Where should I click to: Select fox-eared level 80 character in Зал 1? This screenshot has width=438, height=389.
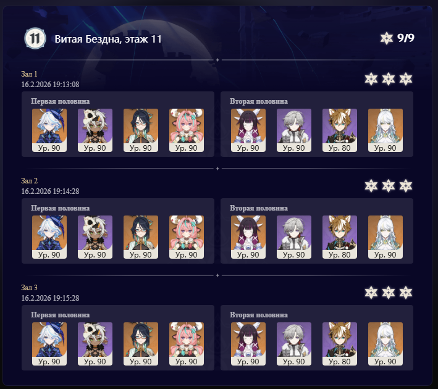click(340, 130)
